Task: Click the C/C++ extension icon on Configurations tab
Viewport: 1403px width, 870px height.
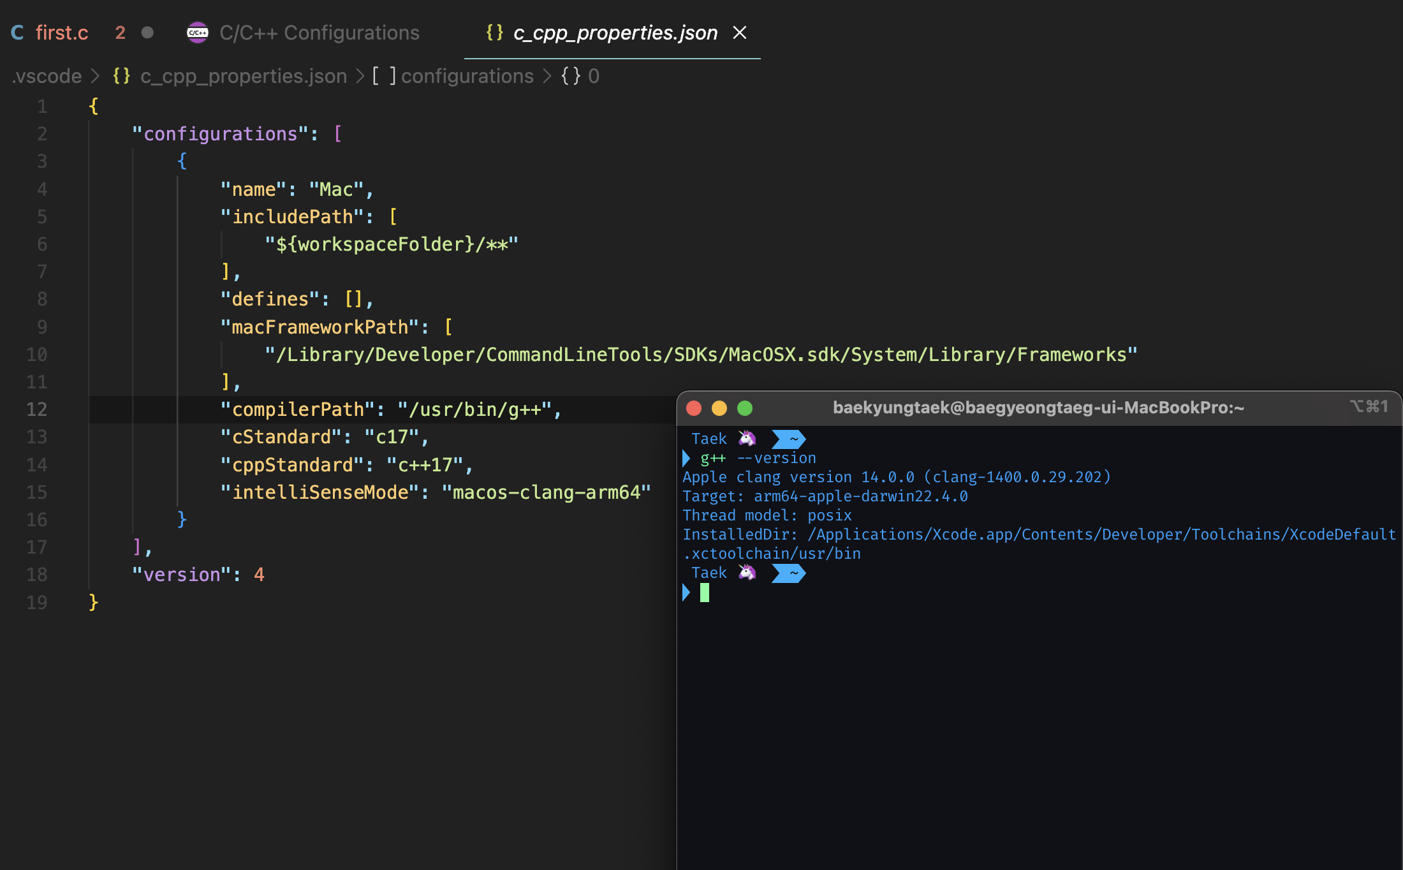Action: click(x=197, y=33)
